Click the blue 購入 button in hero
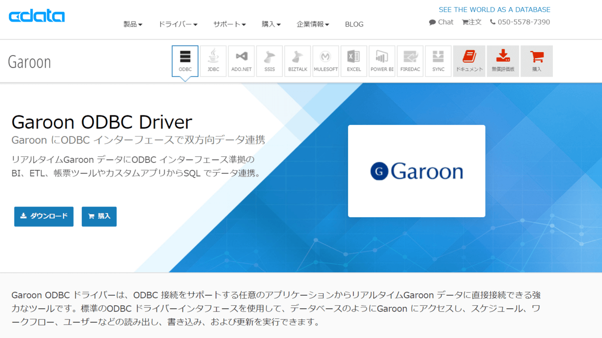The height and width of the screenshot is (338, 602). coord(99,216)
